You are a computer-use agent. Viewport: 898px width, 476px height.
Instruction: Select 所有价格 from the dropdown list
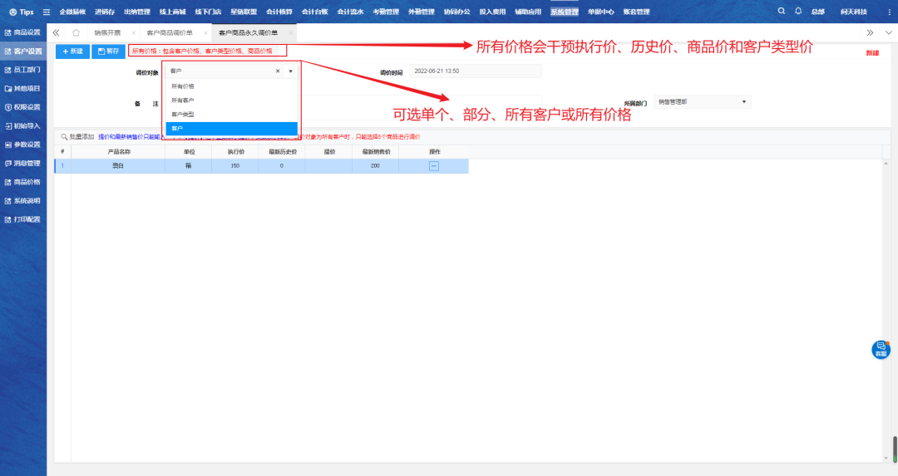pyautogui.click(x=182, y=86)
